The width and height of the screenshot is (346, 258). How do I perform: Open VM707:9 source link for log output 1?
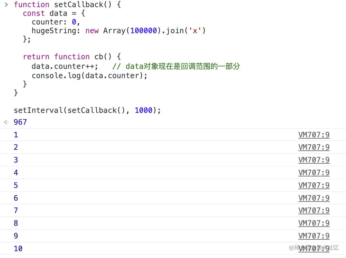(314, 135)
